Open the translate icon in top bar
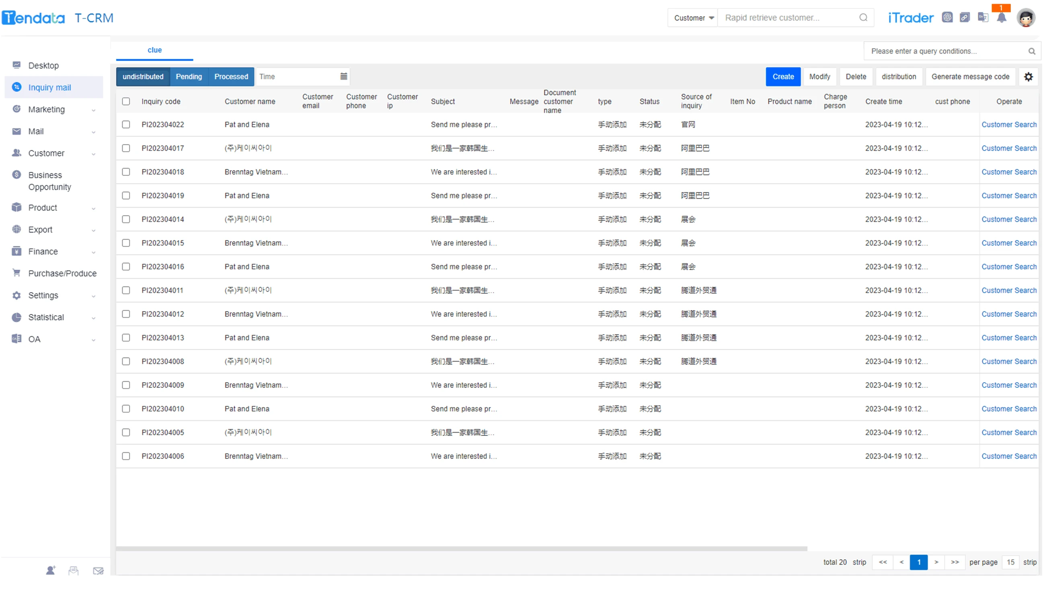Image resolution: width=1047 pixels, height=591 pixels. [x=983, y=17]
